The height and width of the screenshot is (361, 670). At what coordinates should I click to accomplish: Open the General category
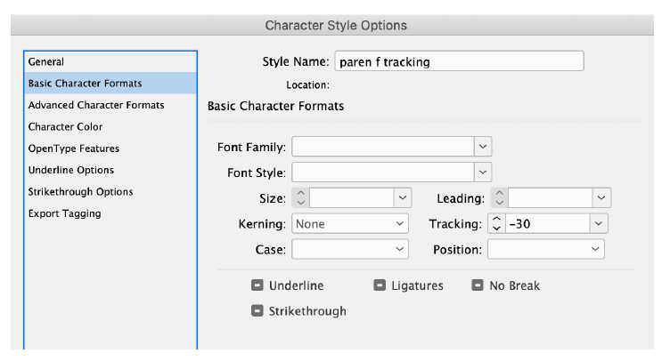coord(110,62)
